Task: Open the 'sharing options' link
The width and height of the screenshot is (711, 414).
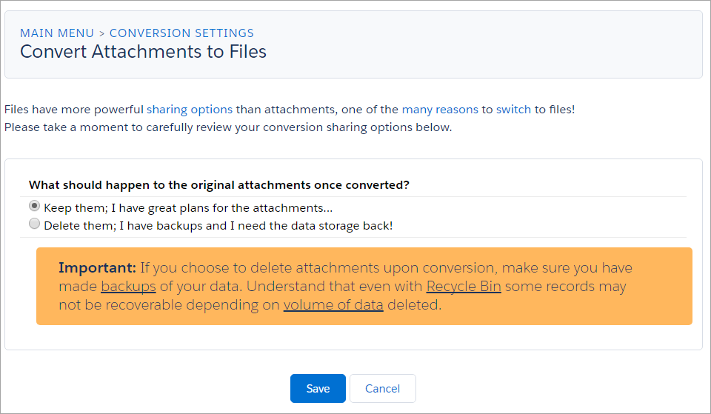Action: pyautogui.click(x=190, y=110)
